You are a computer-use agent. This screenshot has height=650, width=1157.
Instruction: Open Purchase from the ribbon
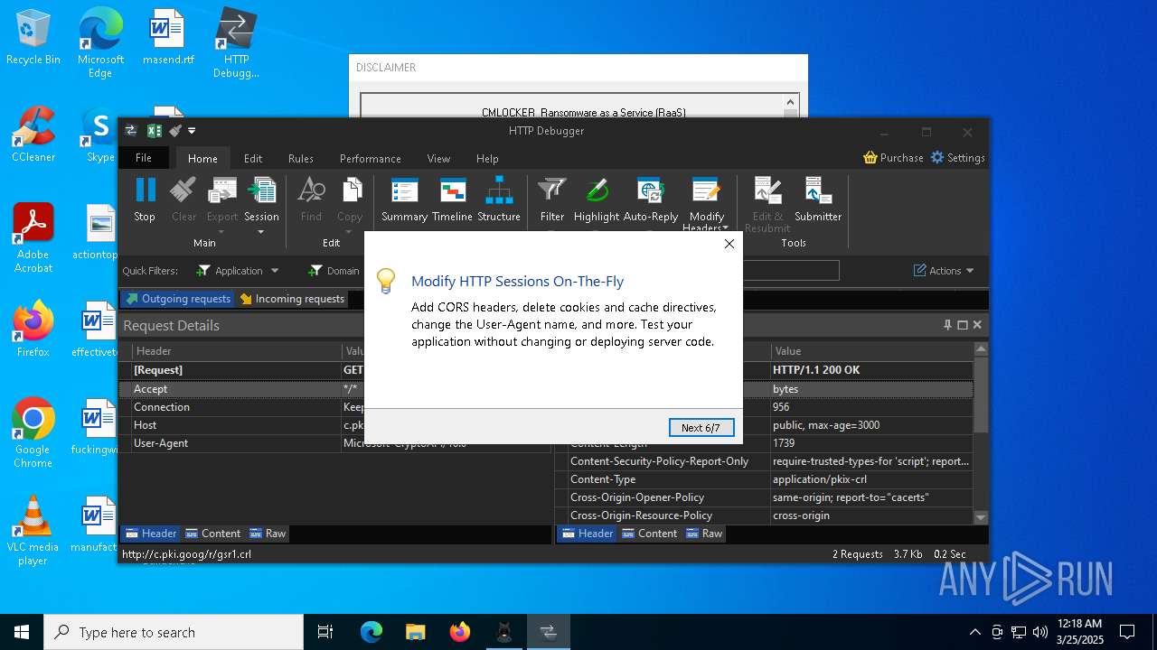[x=893, y=157]
